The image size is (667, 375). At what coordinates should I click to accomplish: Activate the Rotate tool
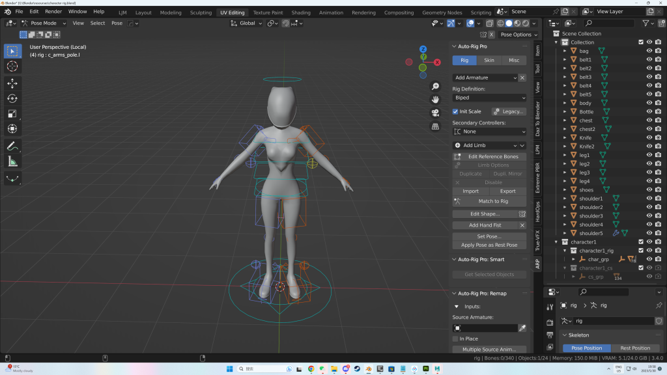pos(12,99)
